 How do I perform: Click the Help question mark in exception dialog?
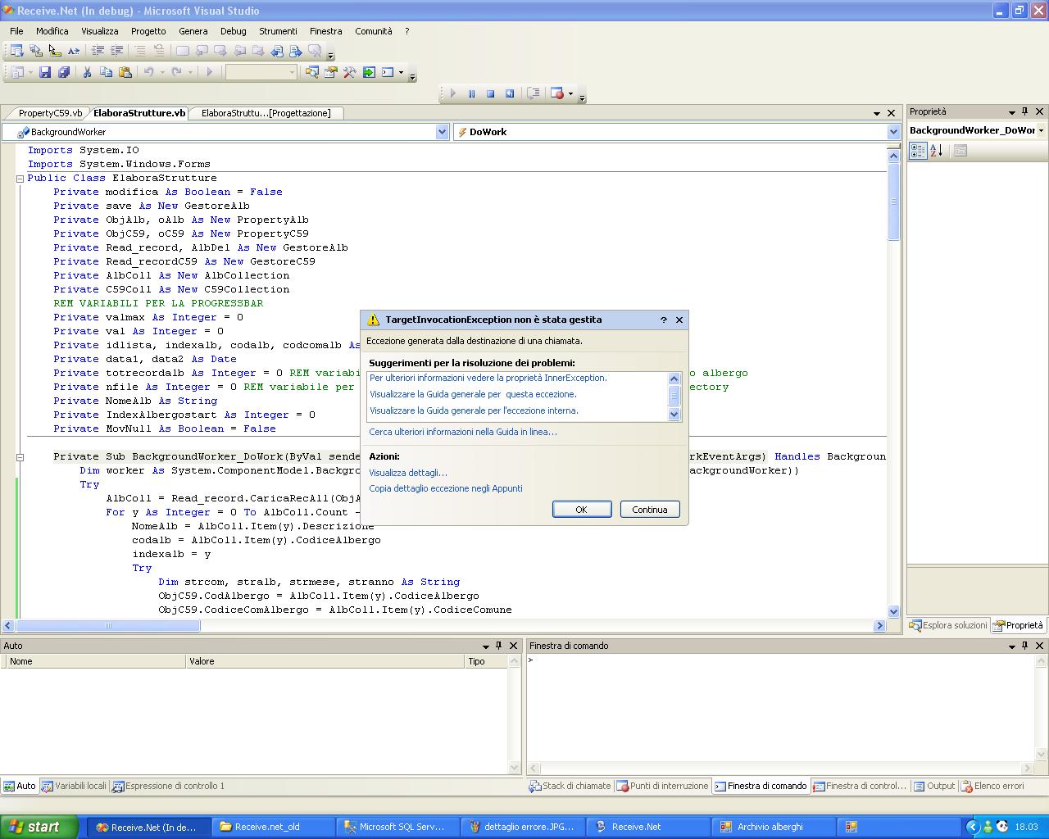pos(664,320)
